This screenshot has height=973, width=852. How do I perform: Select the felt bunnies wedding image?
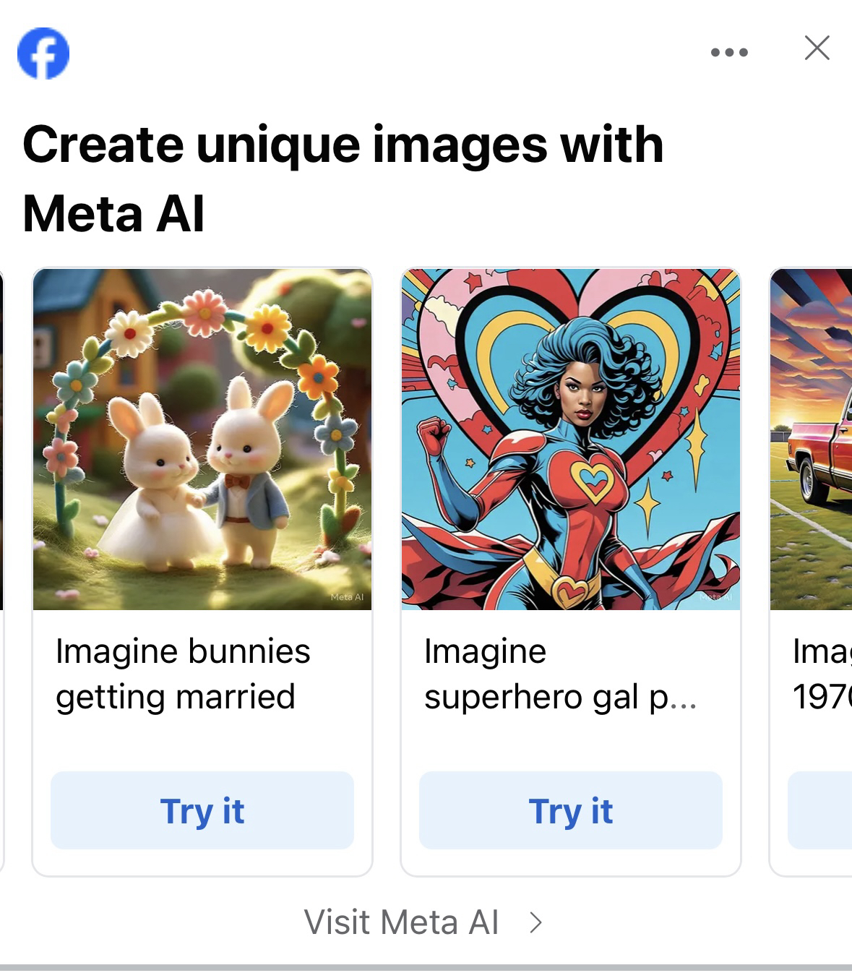[x=202, y=439]
